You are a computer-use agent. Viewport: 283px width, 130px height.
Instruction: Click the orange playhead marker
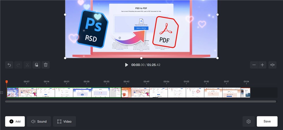click(7, 82)
